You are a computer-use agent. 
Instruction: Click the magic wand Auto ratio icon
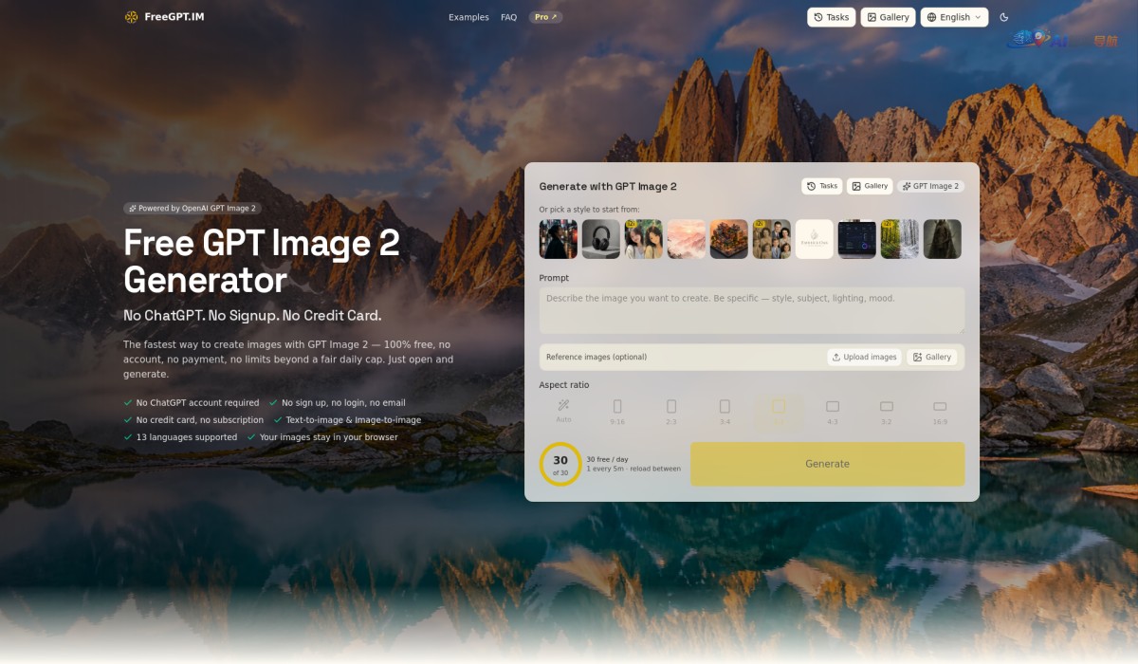pyautogui.click(x=564, y=405)
